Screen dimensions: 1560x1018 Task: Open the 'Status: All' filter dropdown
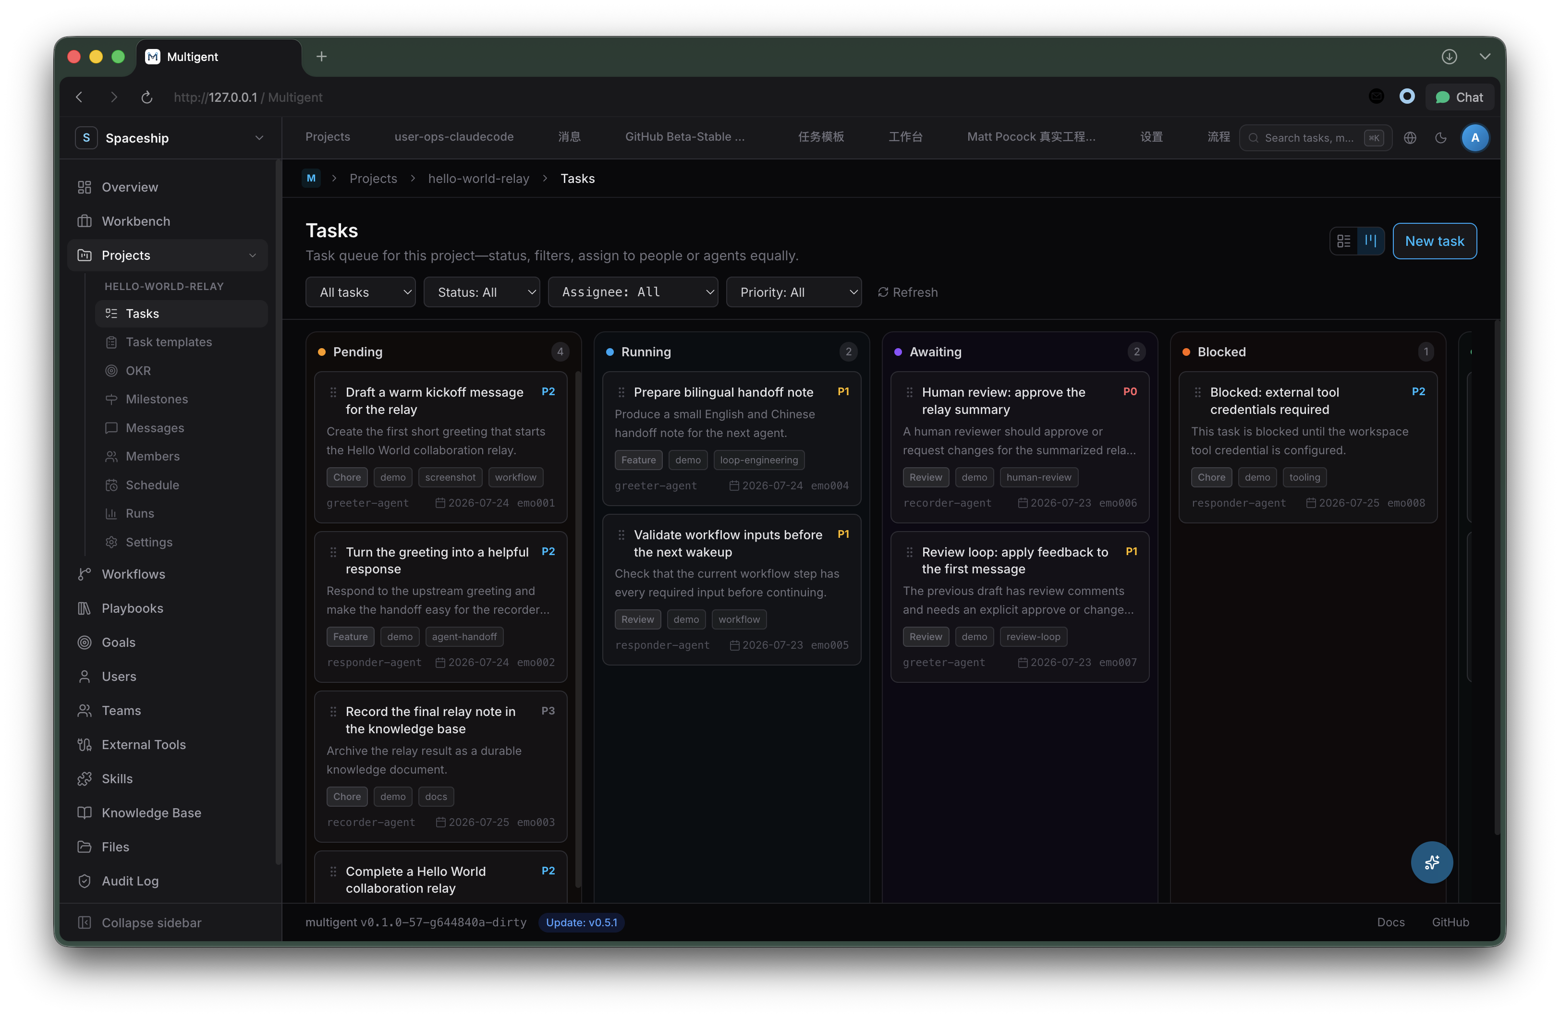pos(482,292)
